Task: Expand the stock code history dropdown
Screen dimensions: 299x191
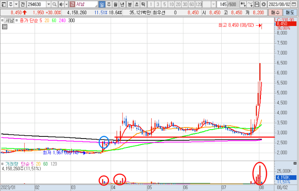Action: pyautogui.click(x=49, y=4)
